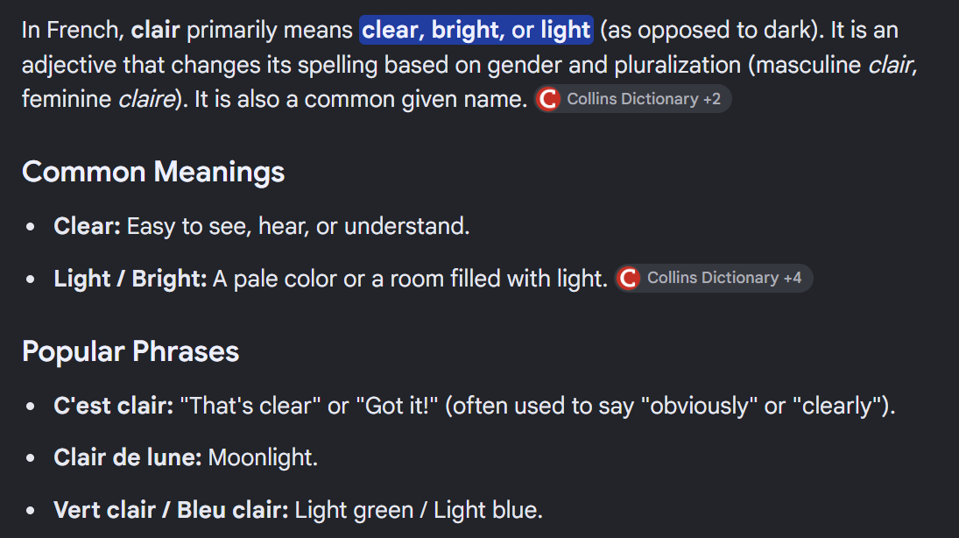Screen dimensions: 959x538
Task: Click the bold term 'Light / Bright:'
Action: (130, 280)
